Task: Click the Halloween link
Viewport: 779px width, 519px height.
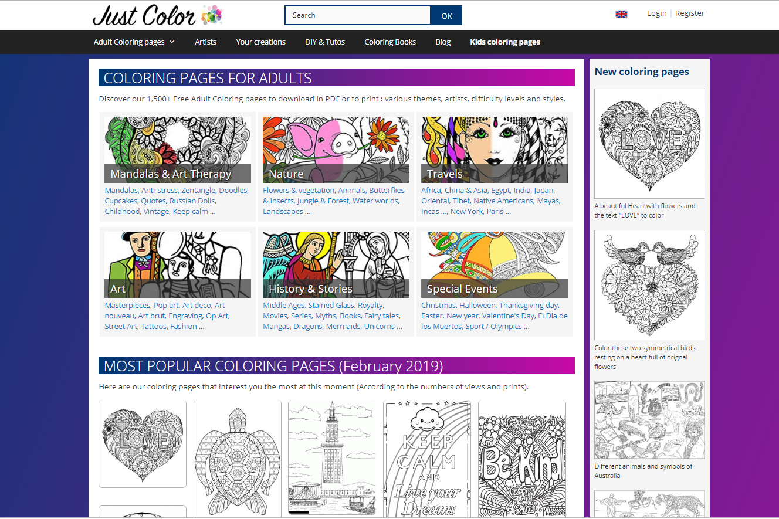Action: click(x=477, y=305)
